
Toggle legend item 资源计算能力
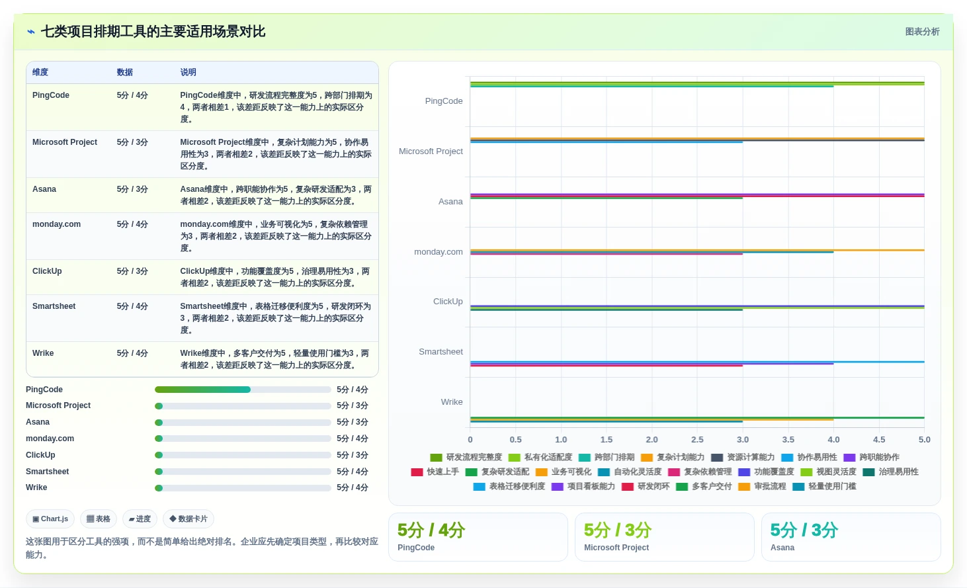click(743, 458)
